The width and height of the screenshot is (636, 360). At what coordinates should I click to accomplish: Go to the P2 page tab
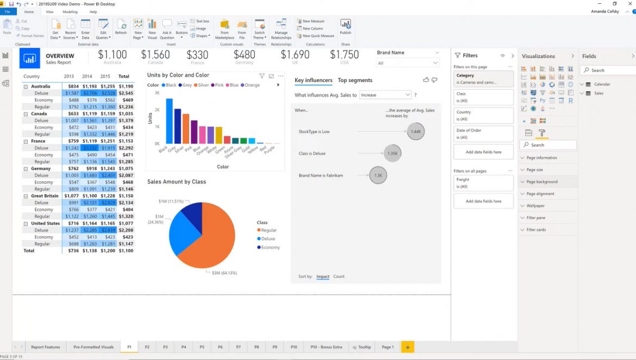coord(147,347)
